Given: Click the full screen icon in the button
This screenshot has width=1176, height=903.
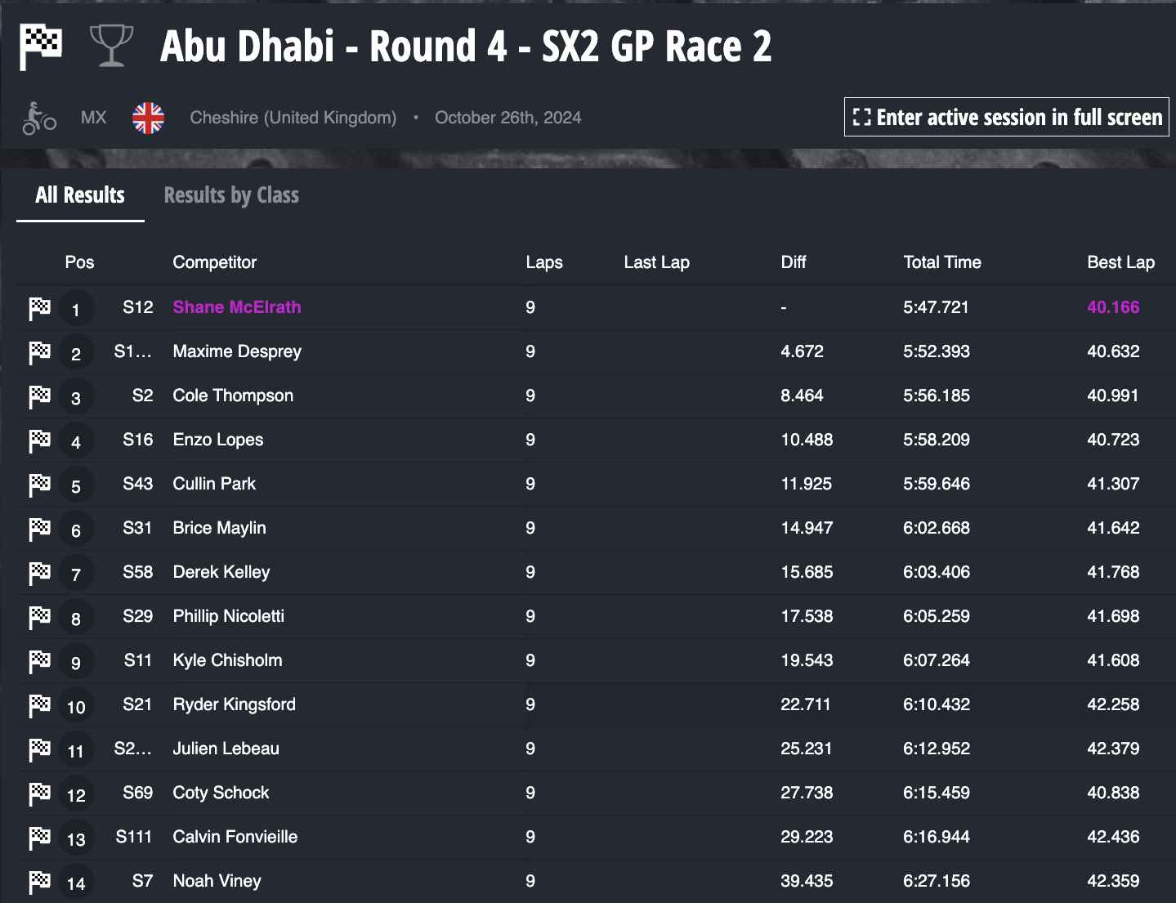Looking at the screenshot, I should [861, 117].
